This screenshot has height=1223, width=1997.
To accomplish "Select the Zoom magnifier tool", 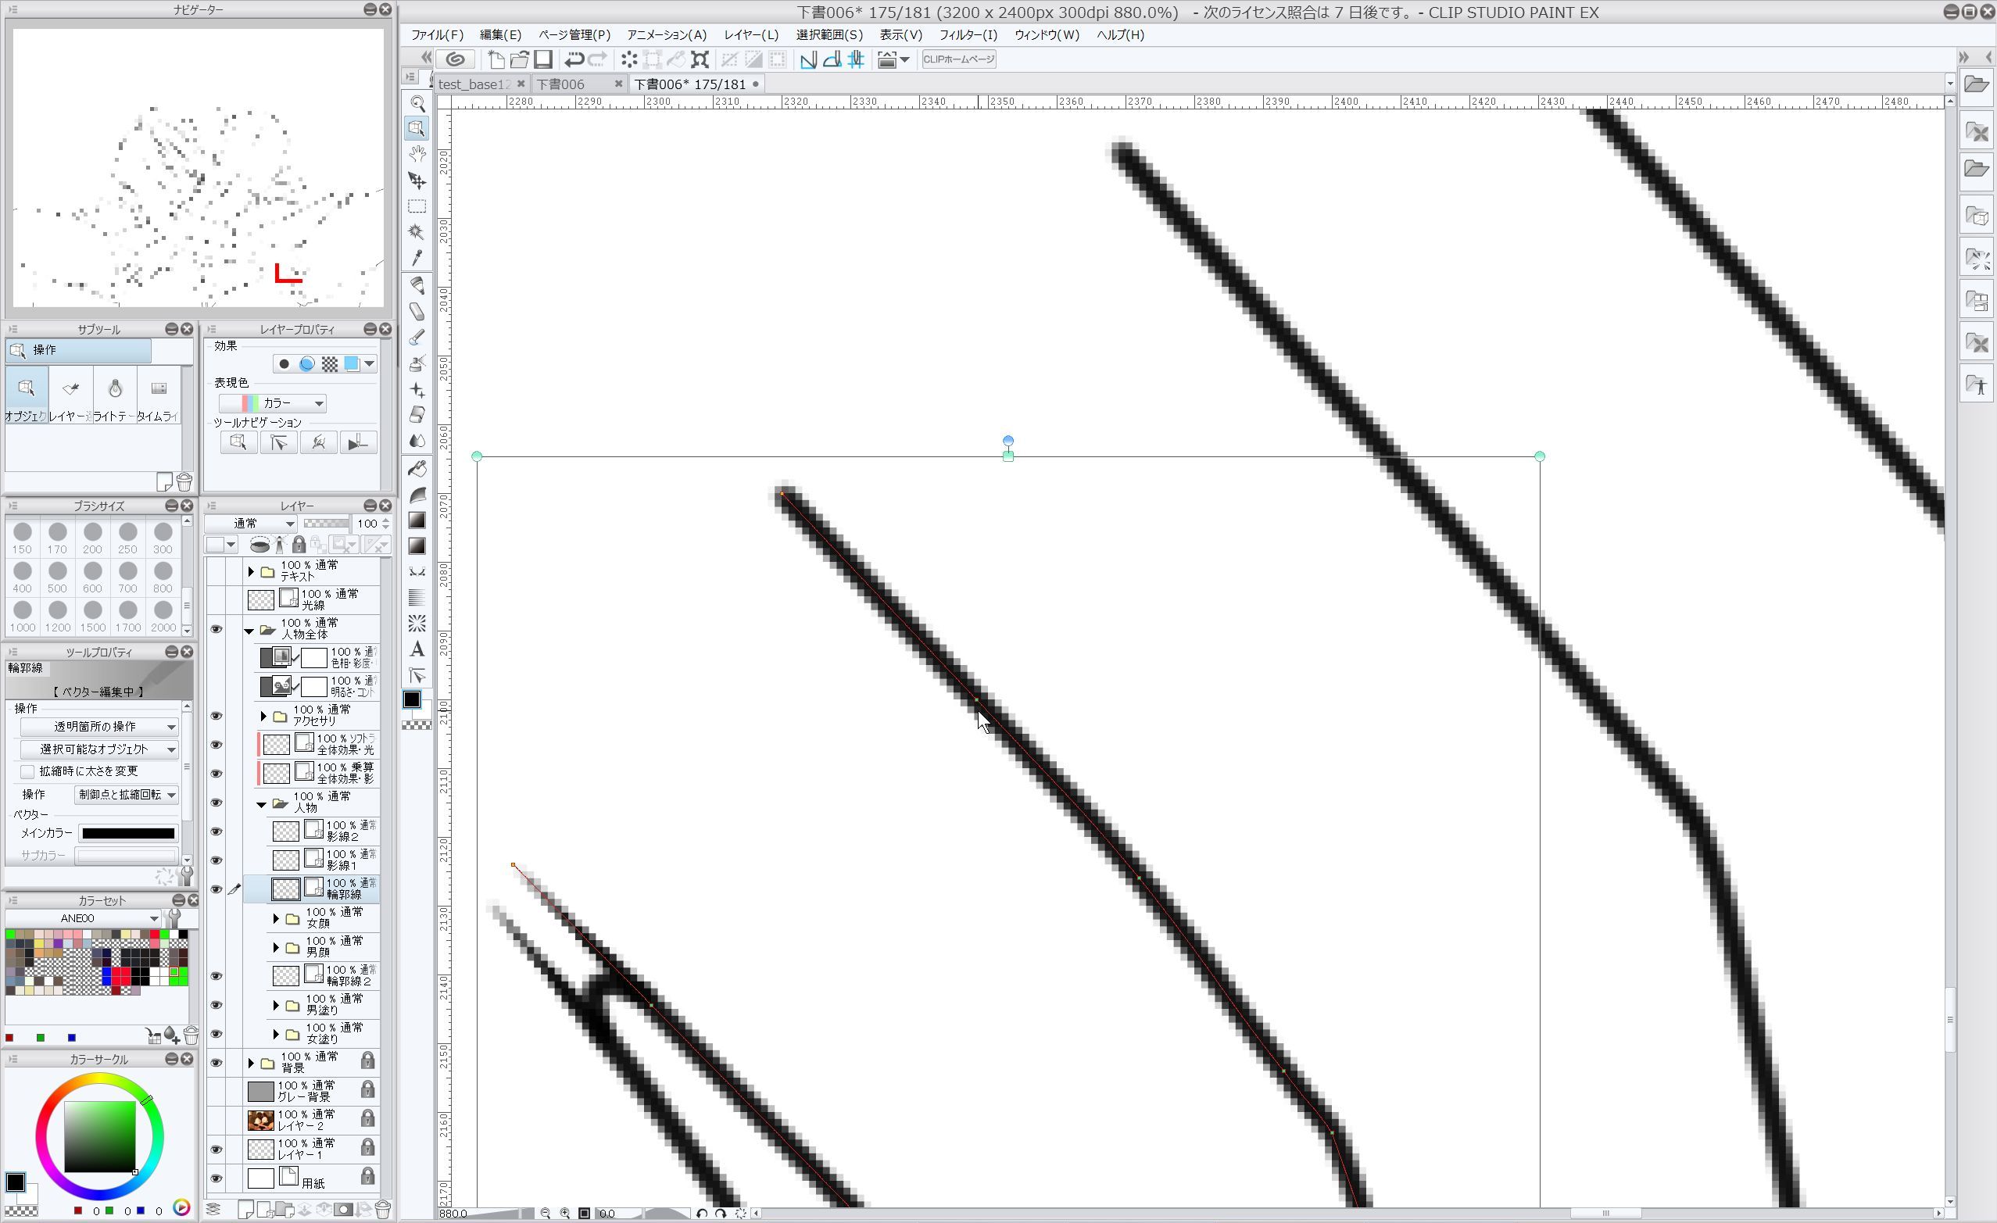I will click(x=417, y=103).
